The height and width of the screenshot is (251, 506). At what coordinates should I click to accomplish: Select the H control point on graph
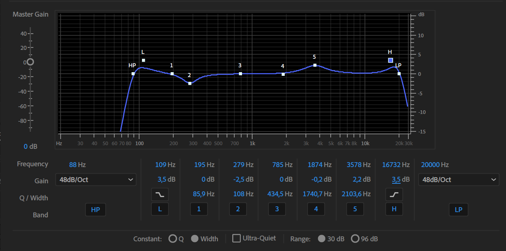390,60
